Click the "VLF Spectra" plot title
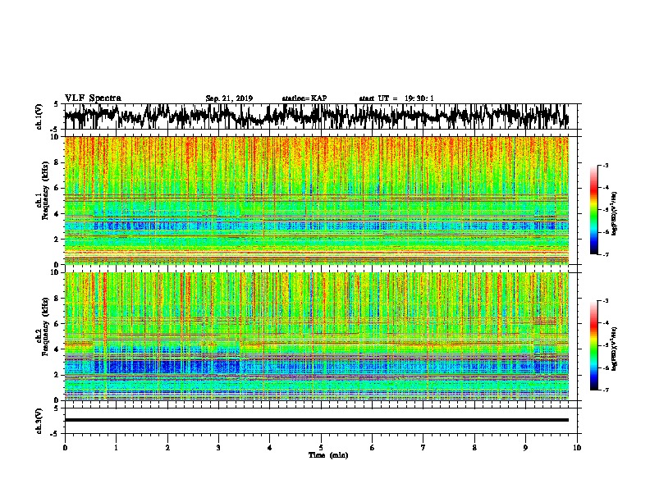 pyautogui.click(x=93, y=98)
